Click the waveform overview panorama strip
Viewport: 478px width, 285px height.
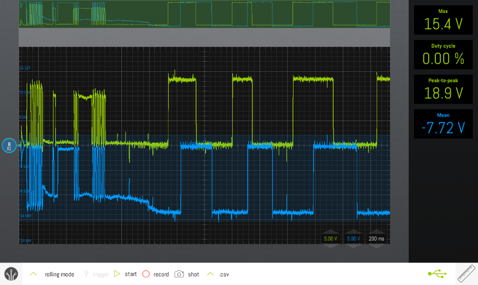(x=204, y=14)
